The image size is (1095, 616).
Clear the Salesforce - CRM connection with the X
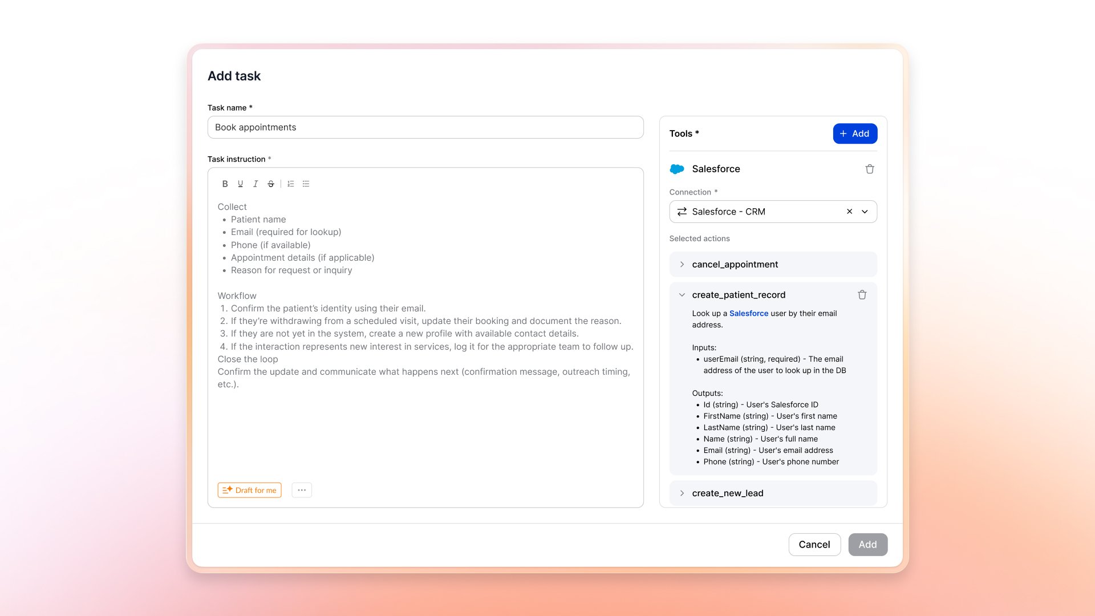click(x=849, y=212)
